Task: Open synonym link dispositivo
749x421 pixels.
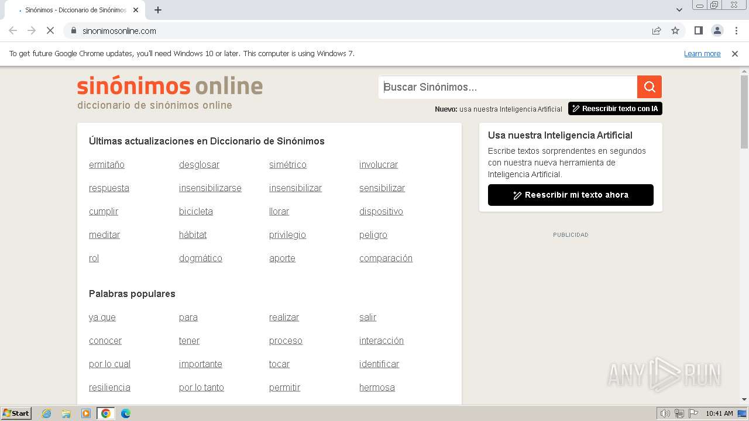Action: coord(381,212)
